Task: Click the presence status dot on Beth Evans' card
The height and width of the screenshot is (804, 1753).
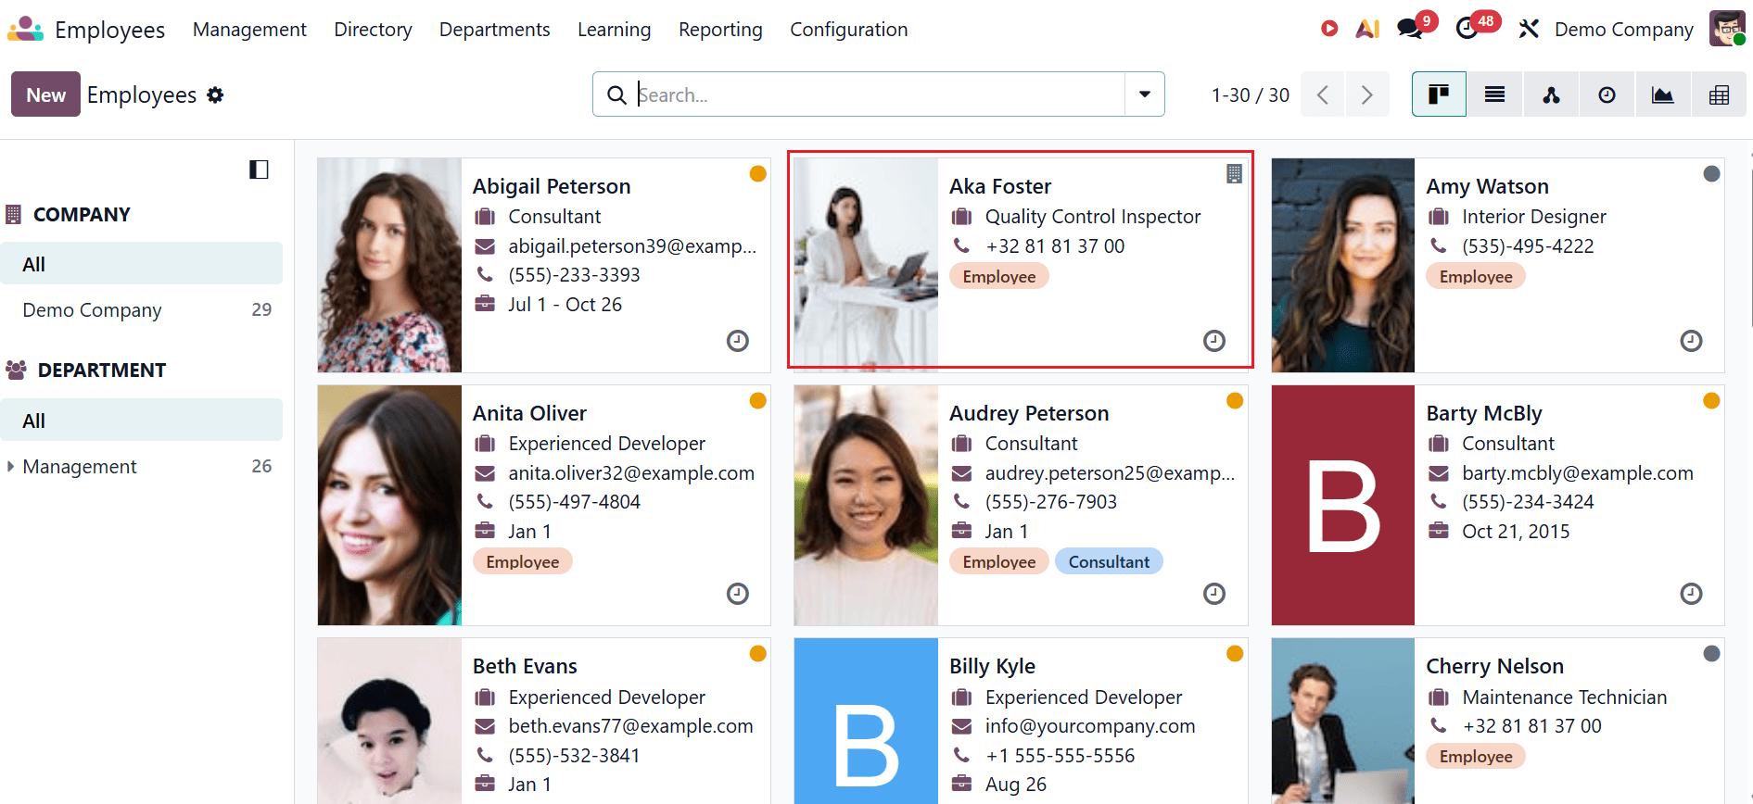Action: (758, 653)
